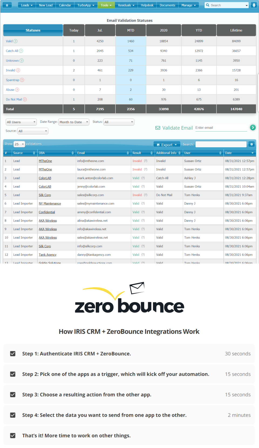Open ColorLAB link in mark.anton row
Viewport: 259px width, 448px height.
(45, 178)
